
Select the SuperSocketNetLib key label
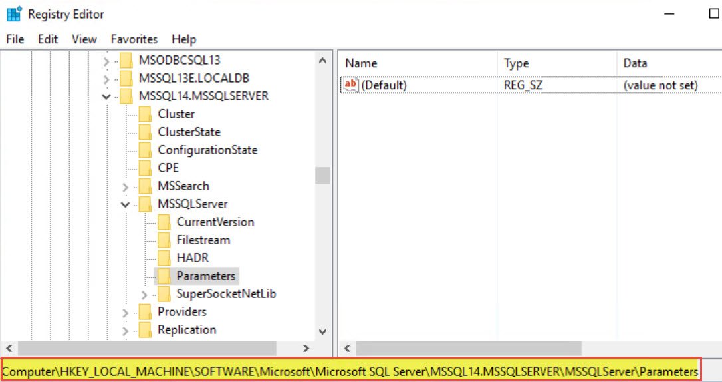tap(226, 293)
